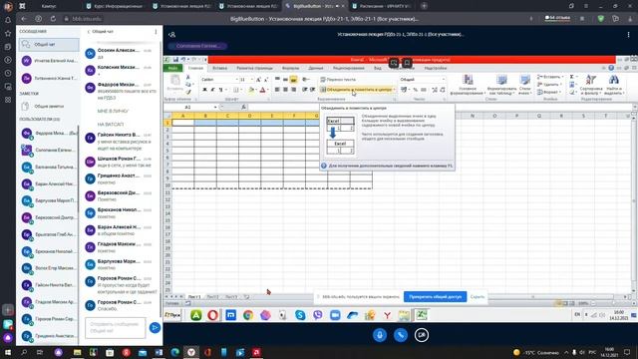Viewport: 638px width, 359px height.
Task: Toggle the screen share button in BigBlueButton
Action: (x=422, y=335)
